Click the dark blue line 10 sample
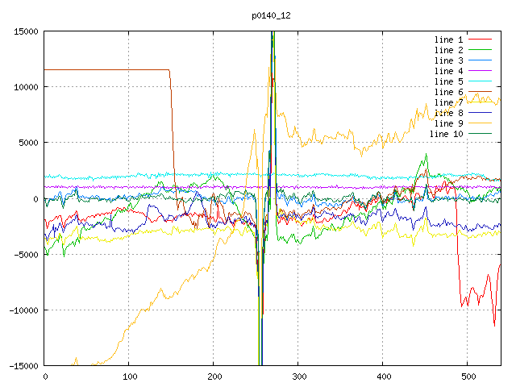Image resolution: width=516 pixels, height=387 pixels. pos(481,134)
